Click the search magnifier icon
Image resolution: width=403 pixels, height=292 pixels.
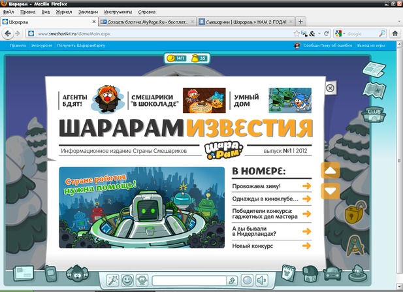click(x=382, y=33)
